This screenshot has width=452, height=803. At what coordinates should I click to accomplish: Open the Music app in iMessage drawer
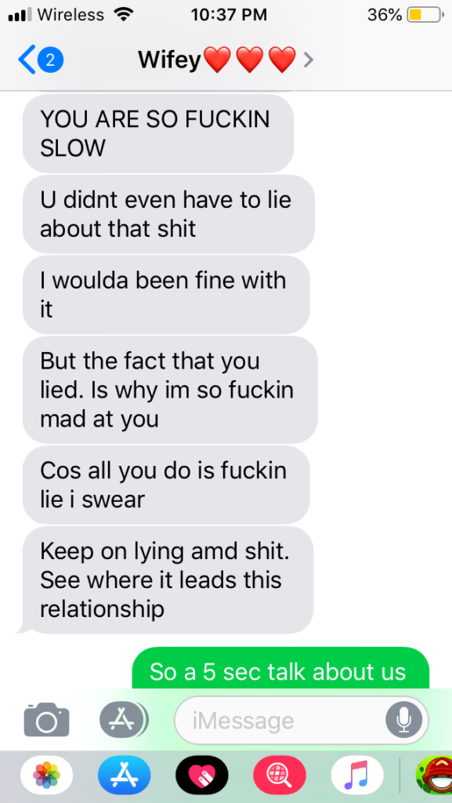pos(357,775)
